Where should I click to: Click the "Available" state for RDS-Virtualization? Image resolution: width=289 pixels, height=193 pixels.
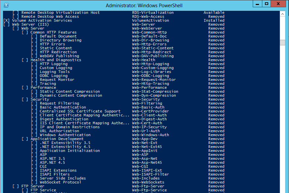click(214, 12)
